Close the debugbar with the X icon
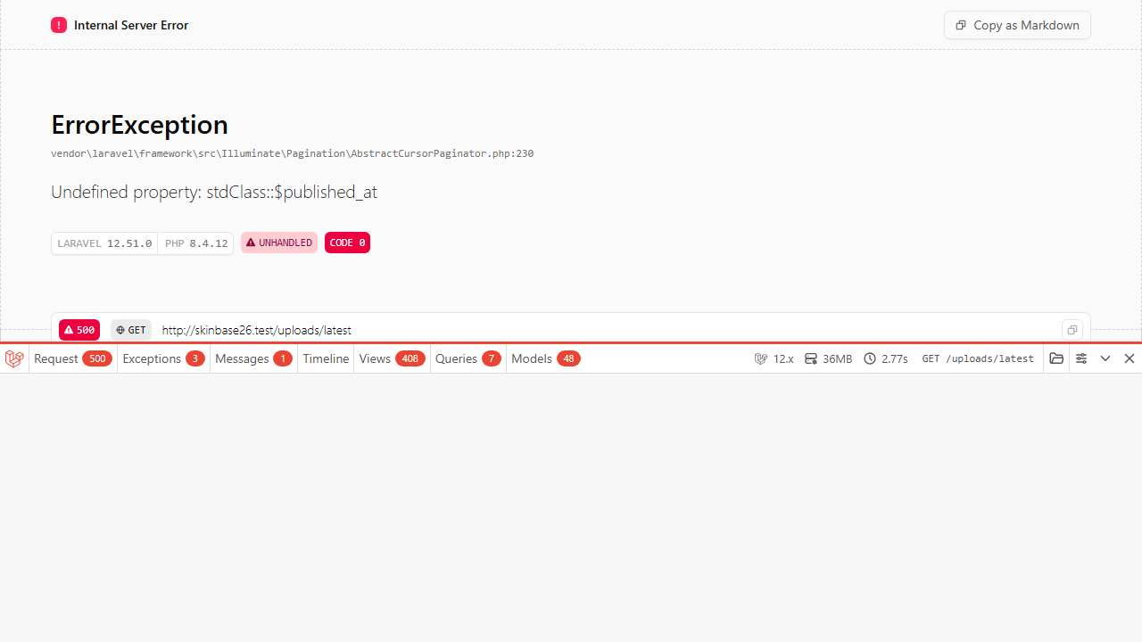The width and height of the screenshot is (1142, 642). coord(1130,358)
